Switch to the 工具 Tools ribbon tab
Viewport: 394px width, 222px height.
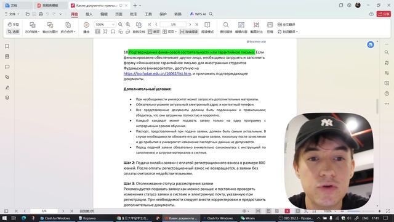point(148,14)
